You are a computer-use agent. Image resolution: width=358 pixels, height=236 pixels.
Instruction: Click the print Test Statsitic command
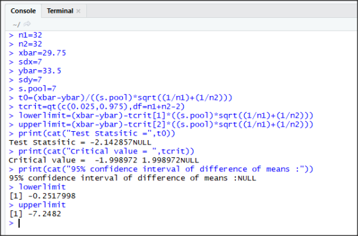click(97, 134)
